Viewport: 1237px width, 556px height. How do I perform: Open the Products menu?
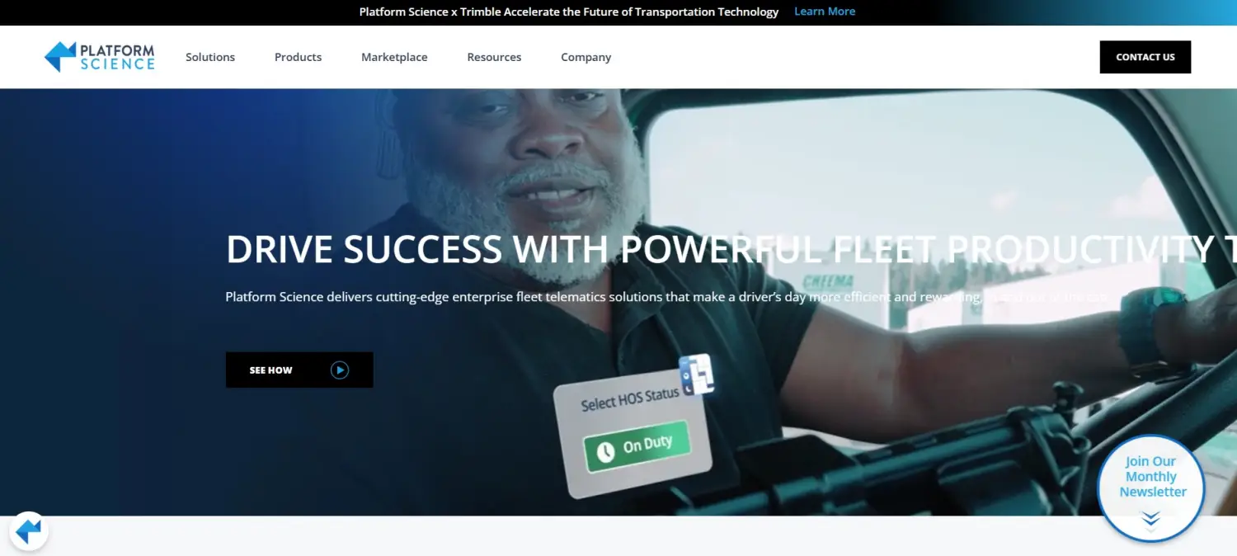298,57
